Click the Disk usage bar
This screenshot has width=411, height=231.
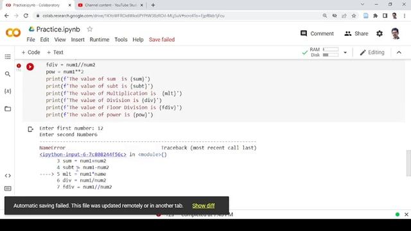coord(331,55)
